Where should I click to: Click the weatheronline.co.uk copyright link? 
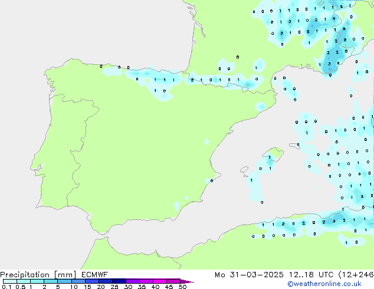(x=333, y=284)
